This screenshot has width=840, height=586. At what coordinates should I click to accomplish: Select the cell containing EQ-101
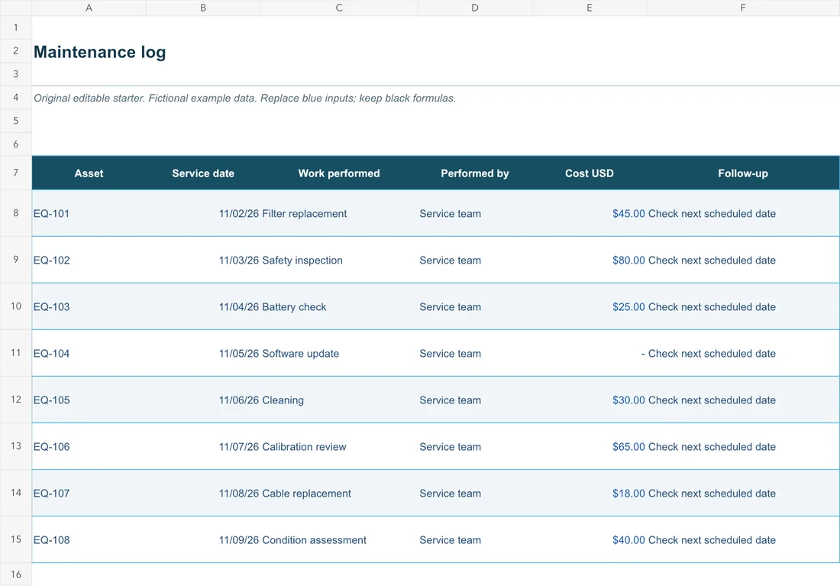[89, 213]
